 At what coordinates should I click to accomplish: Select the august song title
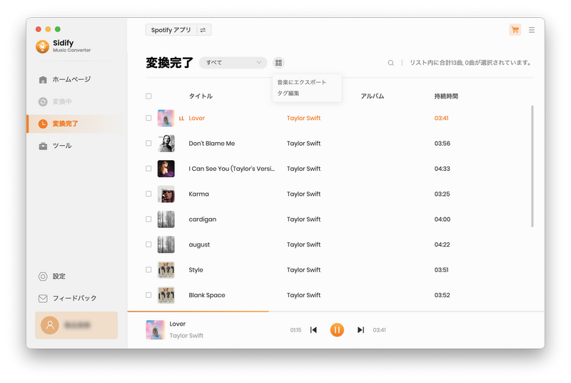click(199, 245)
